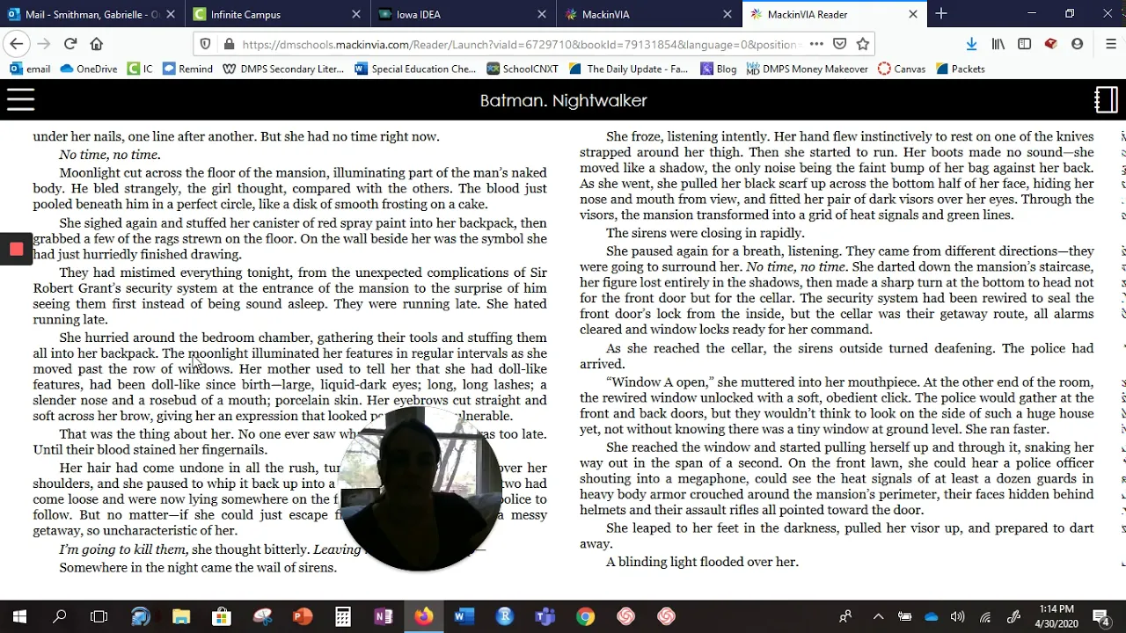Stop recording with the red square button
This screenshot has height=633, width=1126.
click(x=16, y=250)
